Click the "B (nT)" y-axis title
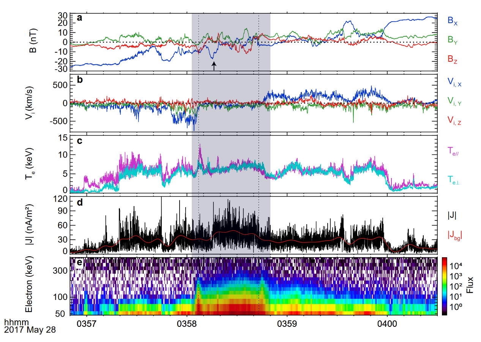 pos(33,42)
